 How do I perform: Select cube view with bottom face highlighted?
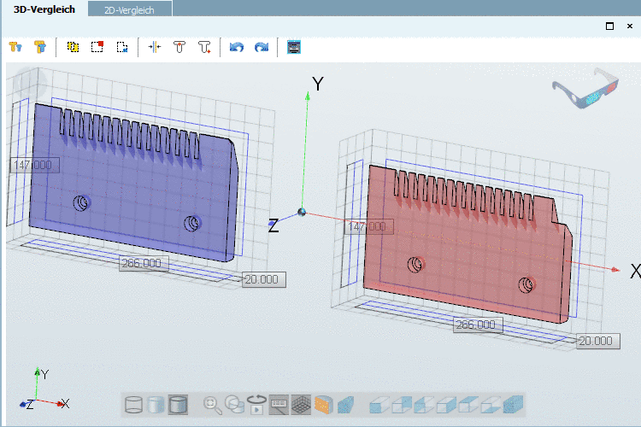point(491,405)
